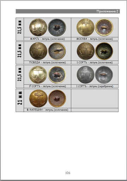Click the МАРСЪ anchor button front image

click(38, 27)
